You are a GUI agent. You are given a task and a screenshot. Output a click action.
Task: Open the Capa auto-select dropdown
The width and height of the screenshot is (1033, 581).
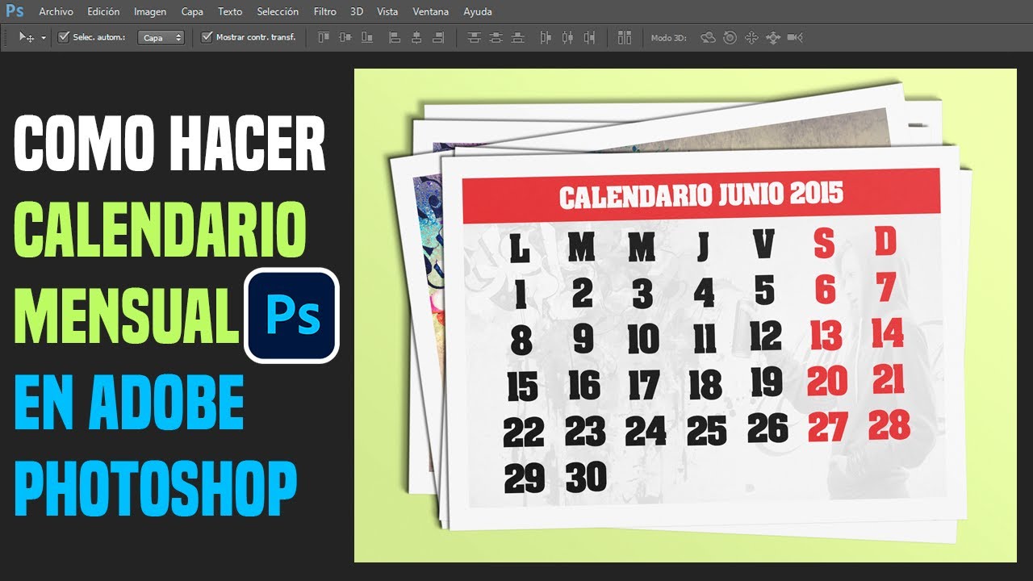tap(161, 37)
